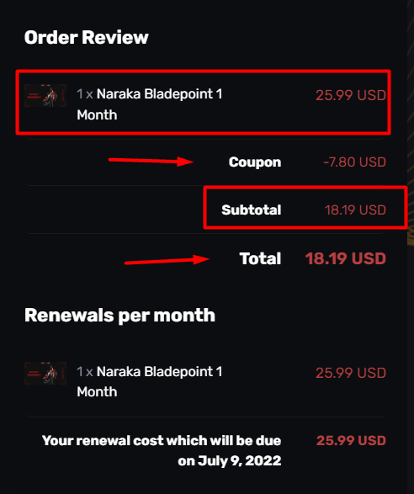This screenshot has width=414, height=494.
Task: Click the Total label
Action: (x=260, y=258)
